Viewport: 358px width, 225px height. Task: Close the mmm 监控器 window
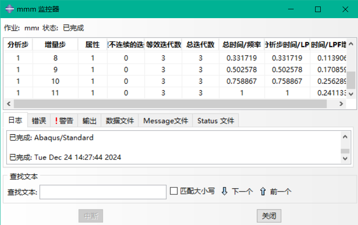point(345,9)
